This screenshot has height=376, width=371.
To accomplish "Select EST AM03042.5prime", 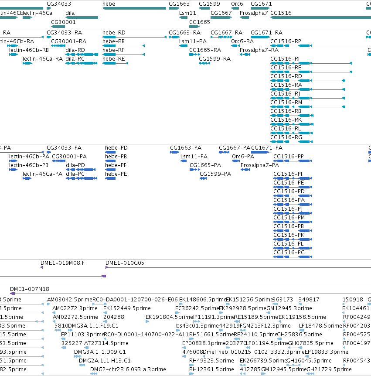I will click(x=49, y=304).
